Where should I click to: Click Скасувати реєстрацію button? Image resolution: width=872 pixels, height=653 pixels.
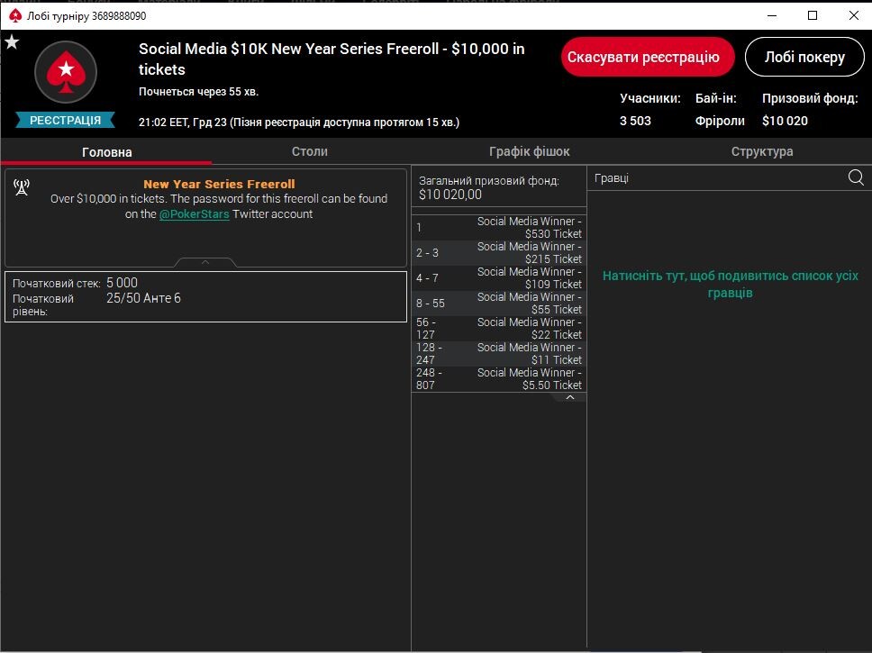click(648, 57)
